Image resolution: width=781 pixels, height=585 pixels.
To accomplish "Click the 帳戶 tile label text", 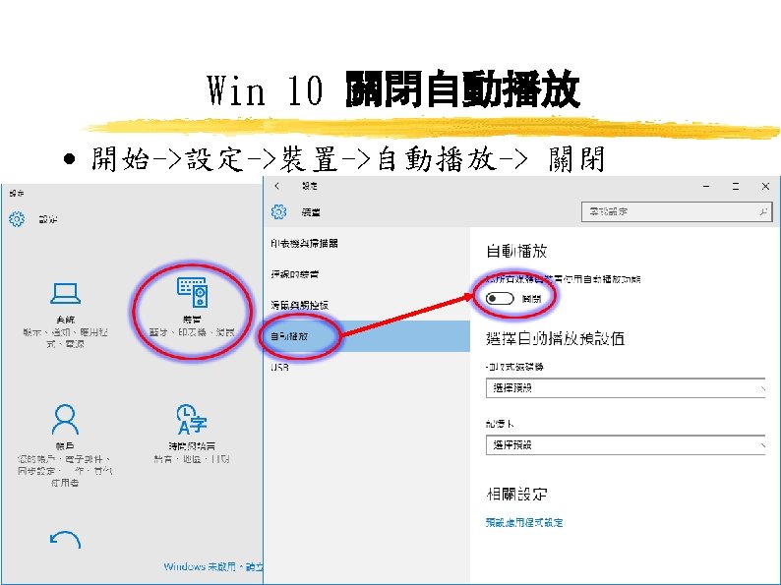I will coord(65,446).
